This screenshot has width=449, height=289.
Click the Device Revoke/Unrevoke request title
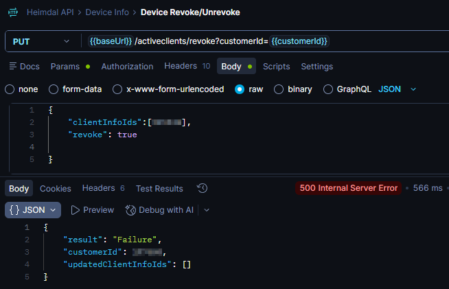tap(190, 12)
